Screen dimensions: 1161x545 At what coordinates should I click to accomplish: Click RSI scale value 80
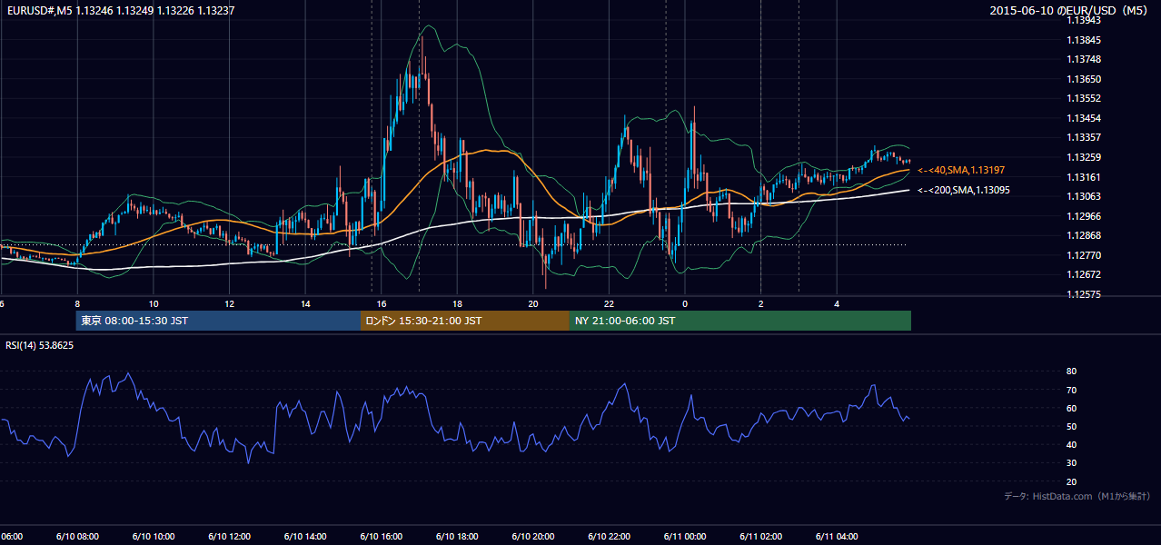tap(1071, 372)
